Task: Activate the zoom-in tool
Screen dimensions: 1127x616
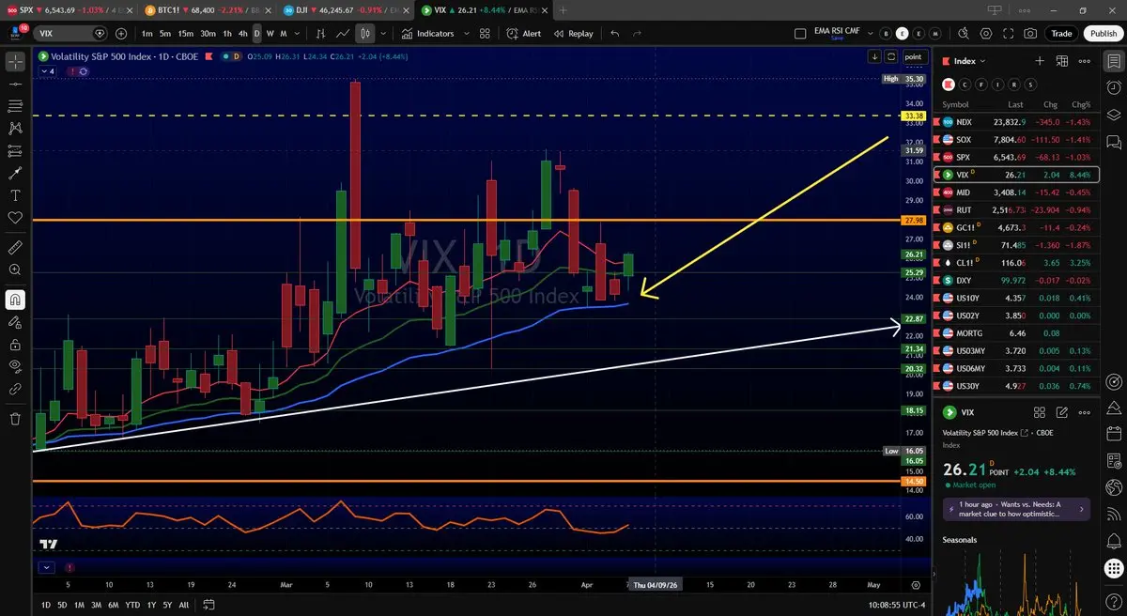Action: pyautogui.click(x=15, y=270)
